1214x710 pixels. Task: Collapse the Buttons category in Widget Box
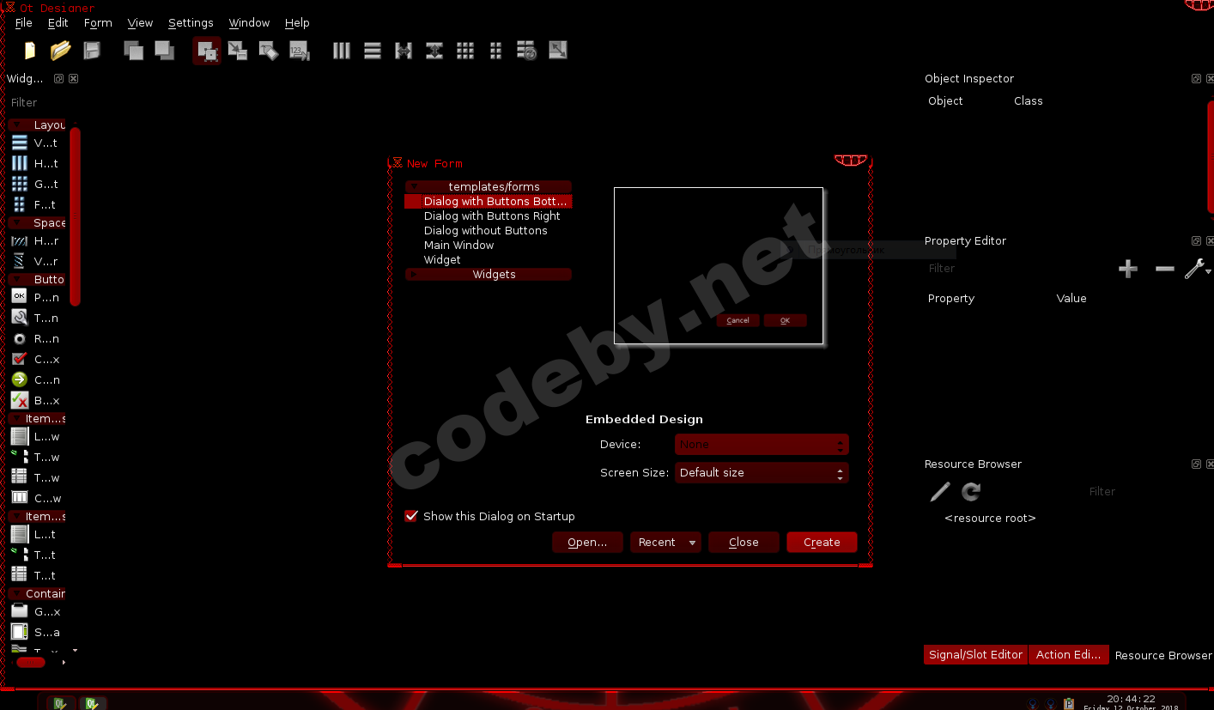point(17,279)
